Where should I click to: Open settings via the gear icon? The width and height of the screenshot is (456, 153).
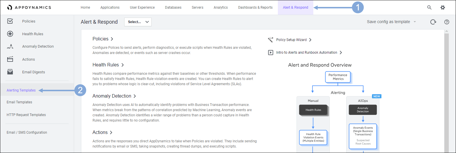pyautogui.click(x=443, y=8)
